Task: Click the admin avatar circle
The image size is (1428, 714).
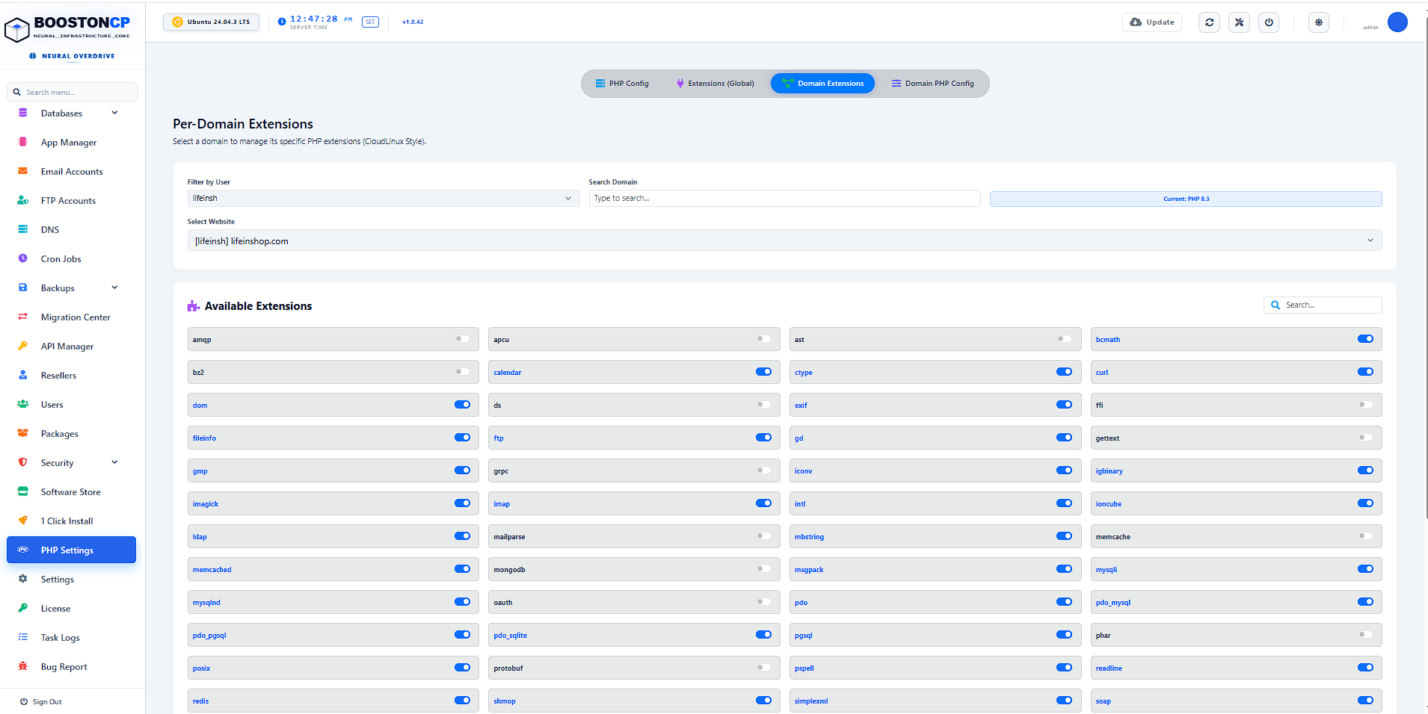Action: [1397, 22]
